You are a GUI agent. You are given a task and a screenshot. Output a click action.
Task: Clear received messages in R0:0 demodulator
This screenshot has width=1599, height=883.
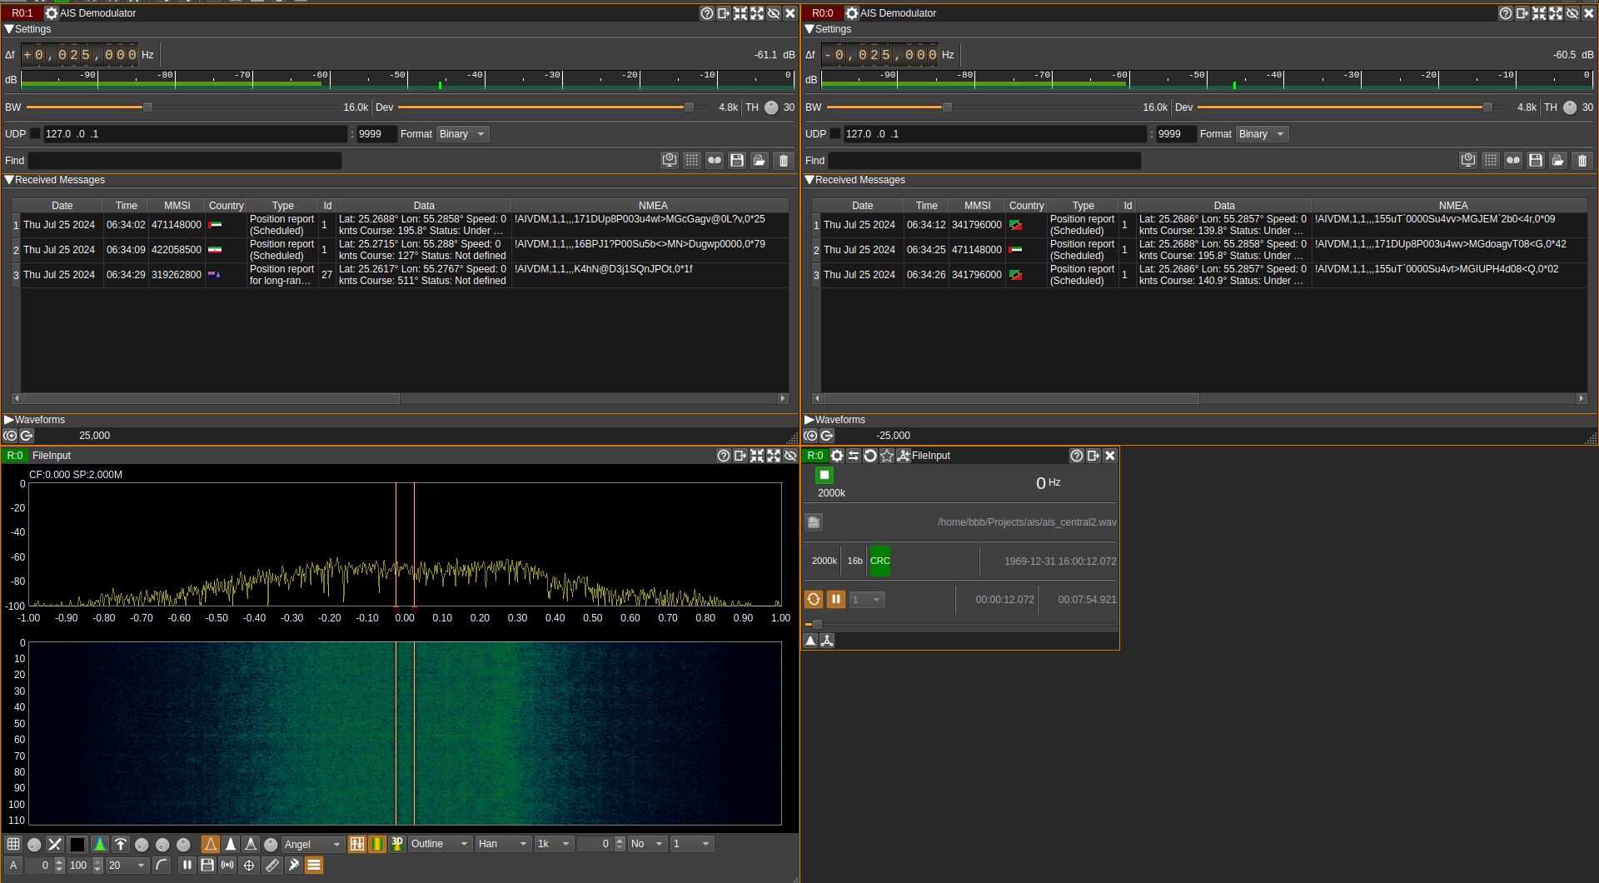point(1582,160)
